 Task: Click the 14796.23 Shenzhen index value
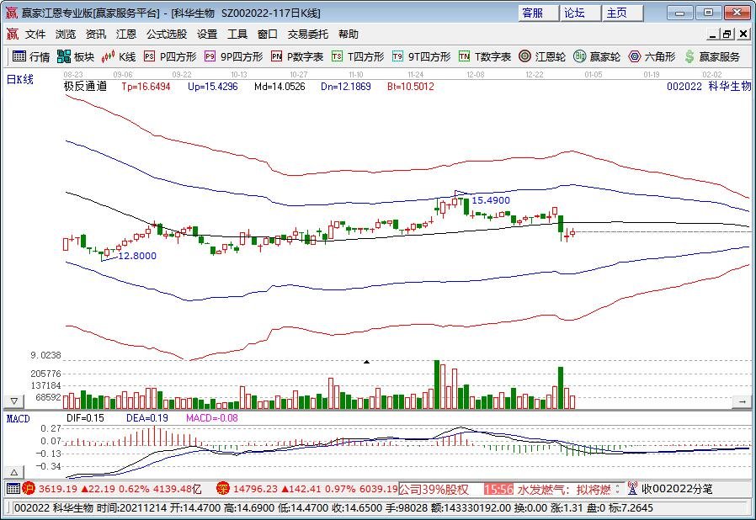pos(256,489)
